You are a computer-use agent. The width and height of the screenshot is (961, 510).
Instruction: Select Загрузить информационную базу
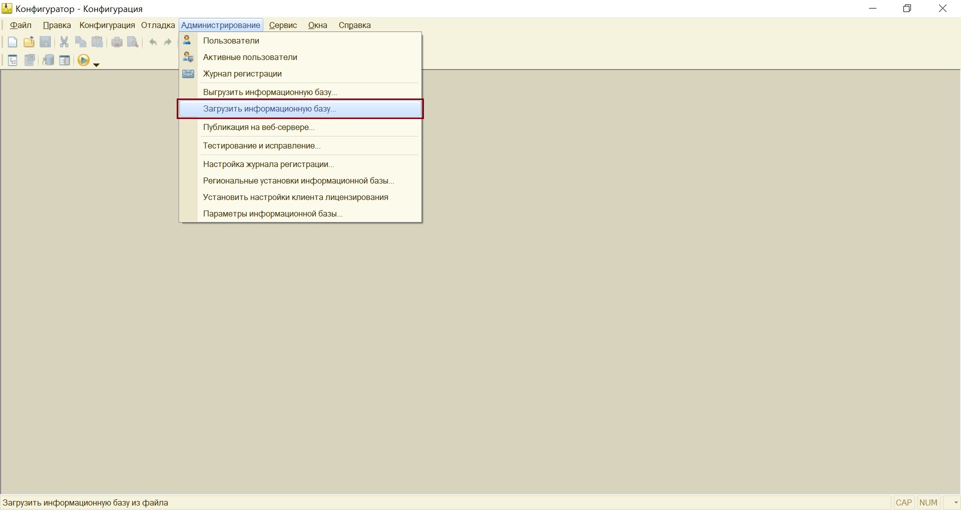(269, 108)
